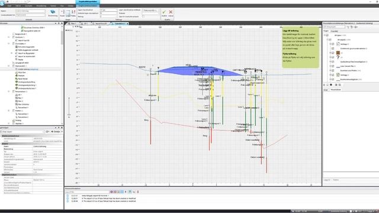The width and height of the screenshot is (379, 213).
Task: Toggle the checkbox for the first Verktyg row
Action: pos(333,44)
